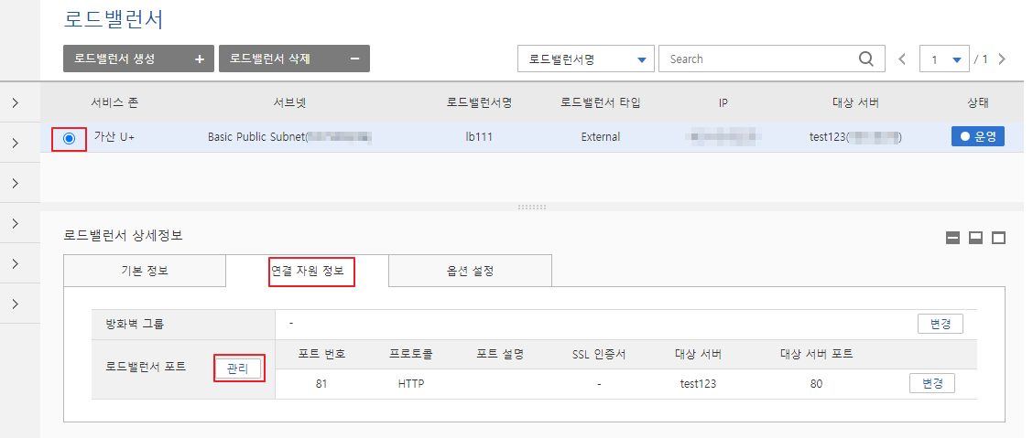This screenshot has height=438, width=1033.
Task: Click the 로드밸런서 상세정보 heading
Action: (123, 235)
